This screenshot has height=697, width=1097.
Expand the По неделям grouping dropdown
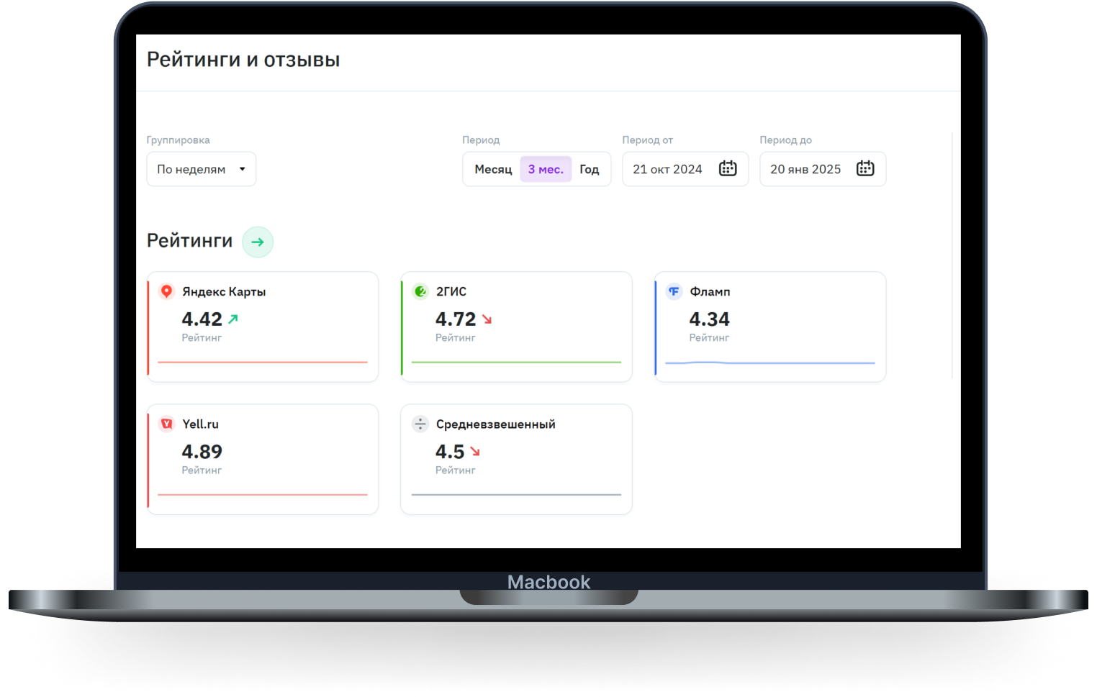click(x=191, y=169)
